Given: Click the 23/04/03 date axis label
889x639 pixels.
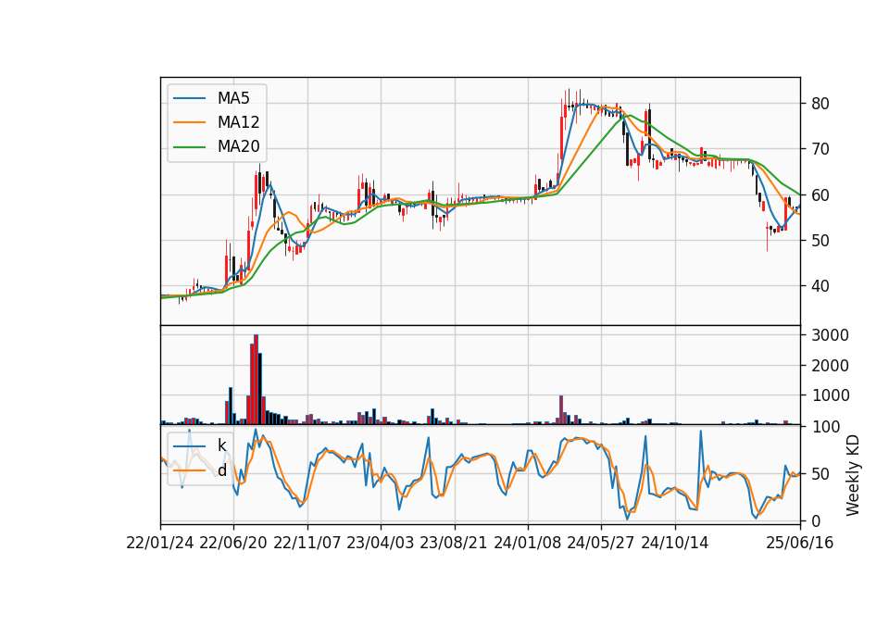Looking at the screenshot, I should [381, 544].
